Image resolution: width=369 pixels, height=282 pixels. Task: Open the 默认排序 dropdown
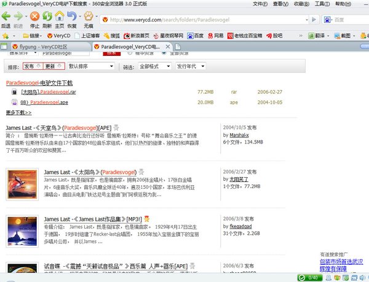(x=90, y=66)
